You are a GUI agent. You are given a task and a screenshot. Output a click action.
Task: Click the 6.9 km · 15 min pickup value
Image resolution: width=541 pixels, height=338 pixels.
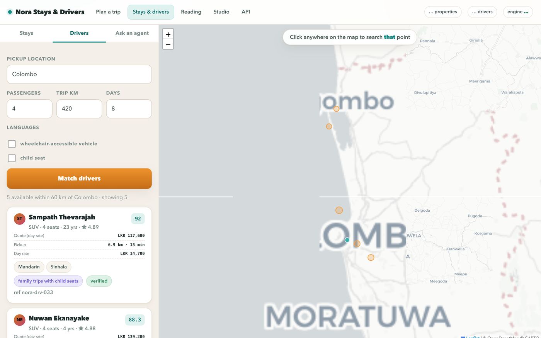[x=126, y=245]
